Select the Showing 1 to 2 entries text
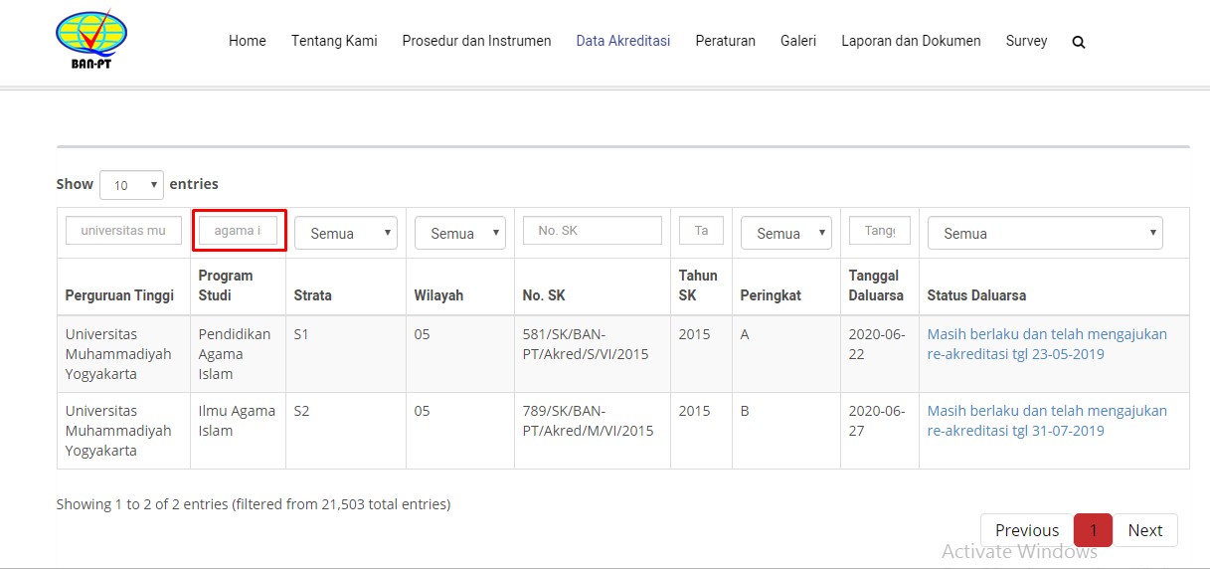Image resolution: width=1210 pixels, height=569 pixels. click(254, 504)
